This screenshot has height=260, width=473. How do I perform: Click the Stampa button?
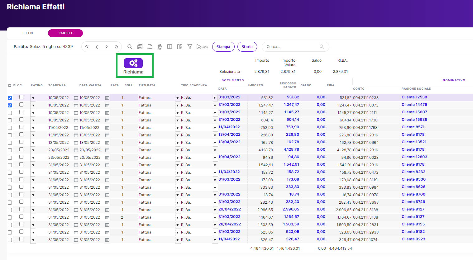click(x=223, y=47)
